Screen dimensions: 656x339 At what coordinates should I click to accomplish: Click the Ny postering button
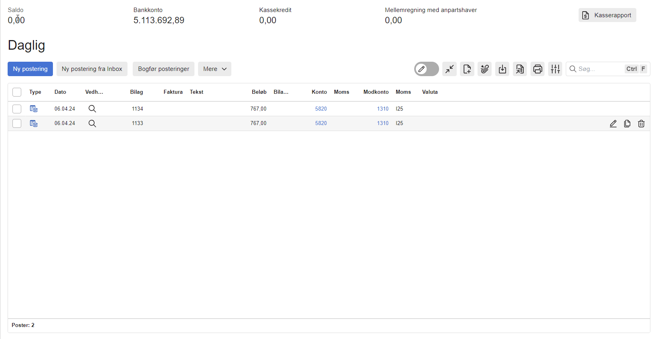30,69
